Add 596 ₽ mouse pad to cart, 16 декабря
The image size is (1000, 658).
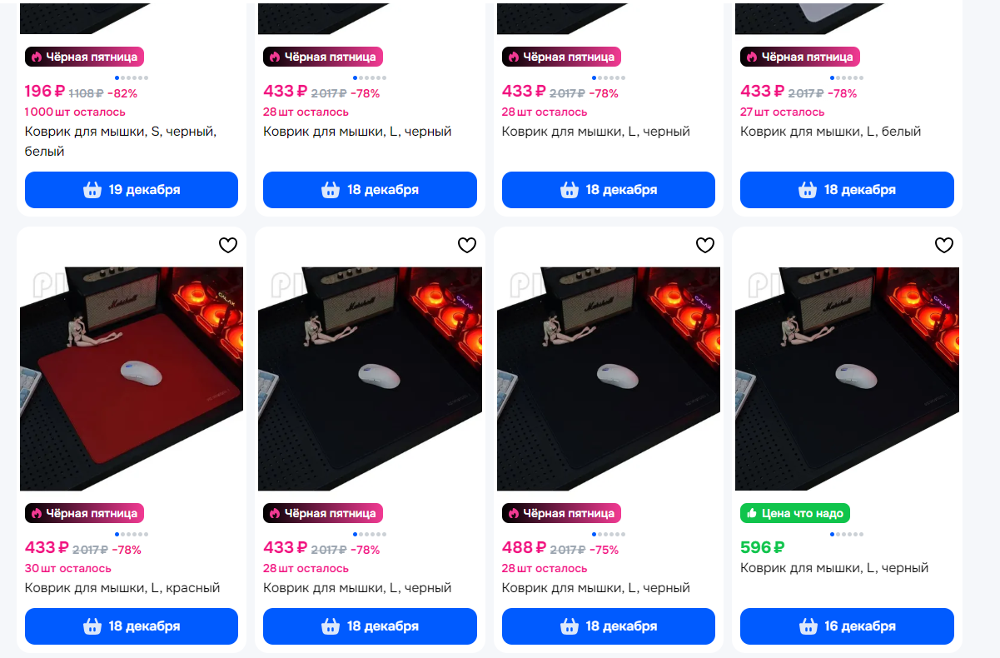tap(847, 626)
